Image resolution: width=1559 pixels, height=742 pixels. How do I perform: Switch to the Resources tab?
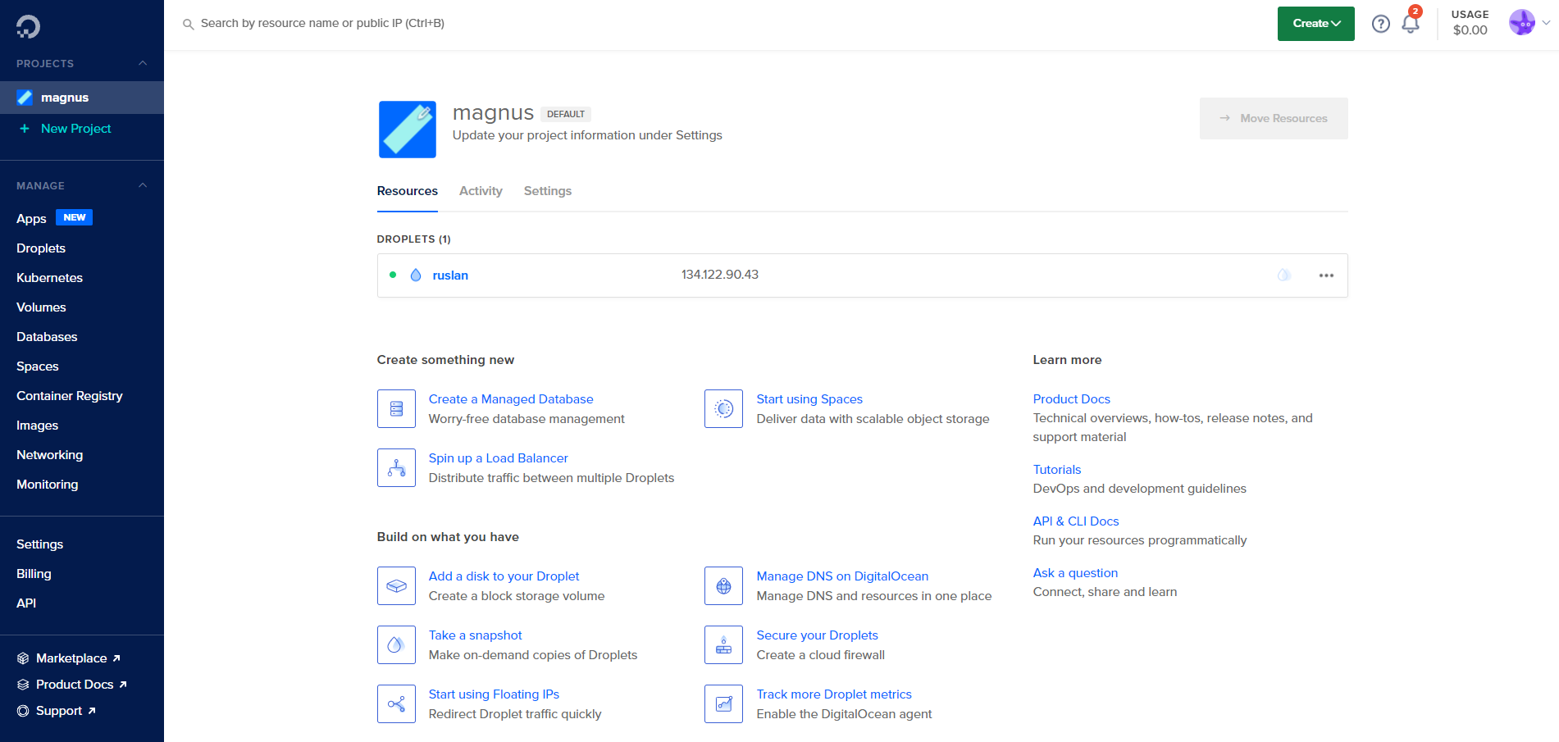(x=408, y=191)
